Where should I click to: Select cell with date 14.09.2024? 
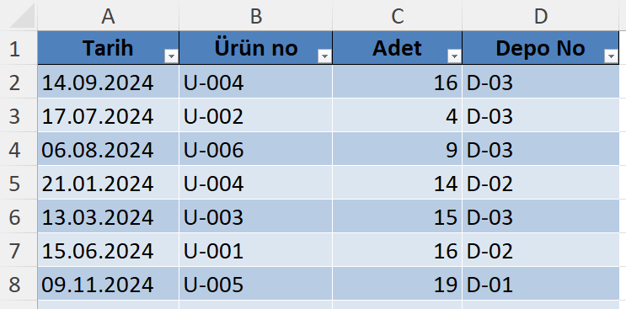tap(108, 83)
